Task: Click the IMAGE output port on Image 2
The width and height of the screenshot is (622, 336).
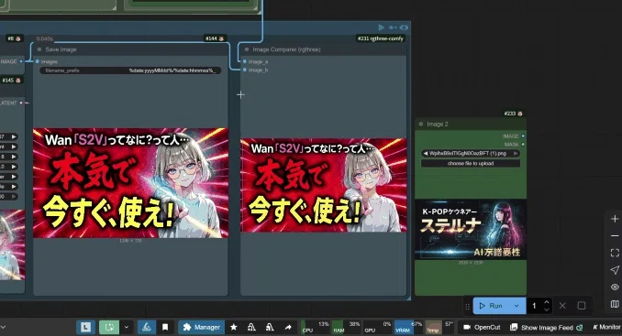Action: coord(523,136)
